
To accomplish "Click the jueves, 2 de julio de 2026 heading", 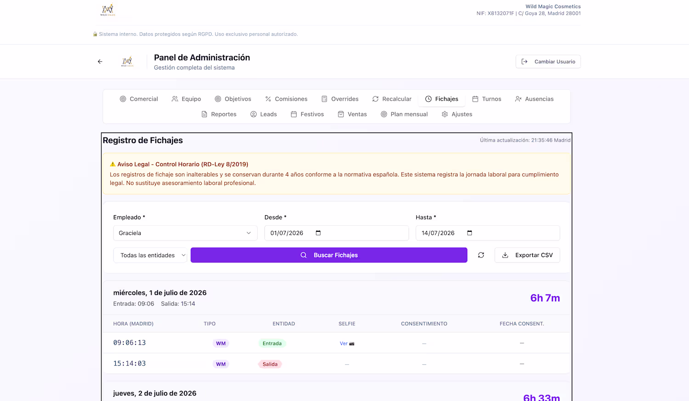I will coord(155,394).
